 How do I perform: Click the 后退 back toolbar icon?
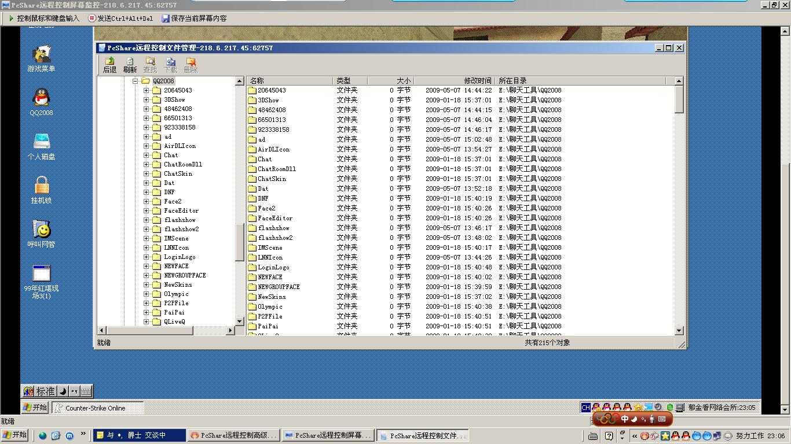(109, 65)
